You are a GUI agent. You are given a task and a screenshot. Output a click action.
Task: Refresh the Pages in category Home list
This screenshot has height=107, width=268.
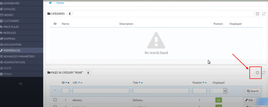click(x=264, y=73)
